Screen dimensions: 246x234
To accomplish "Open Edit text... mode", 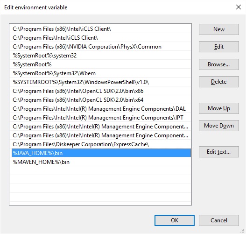I will [219, 152].
